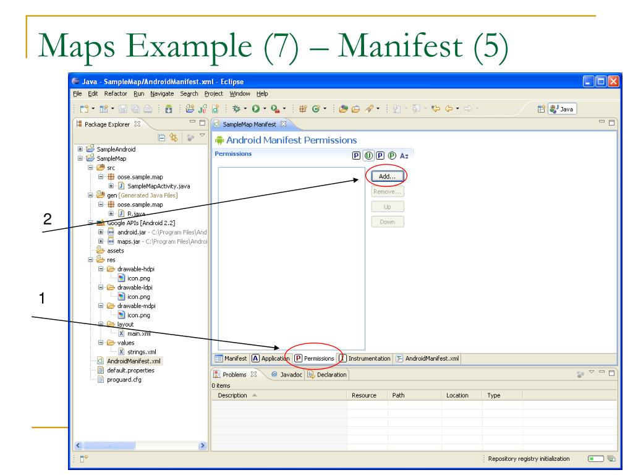
Task: Maximize the editor area
Action: tap(611, 122)
